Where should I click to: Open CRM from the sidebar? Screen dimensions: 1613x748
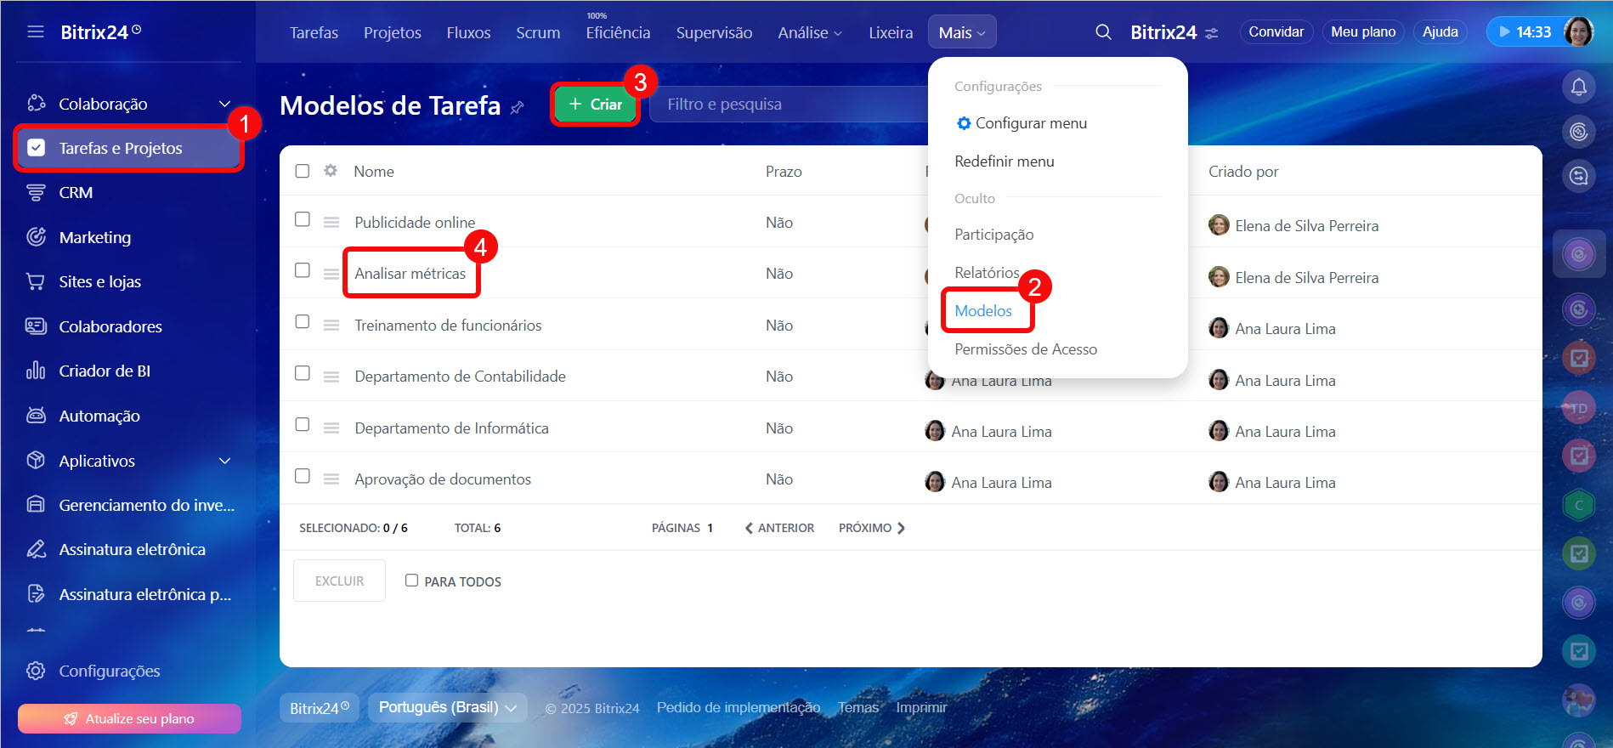coord(76,193)
